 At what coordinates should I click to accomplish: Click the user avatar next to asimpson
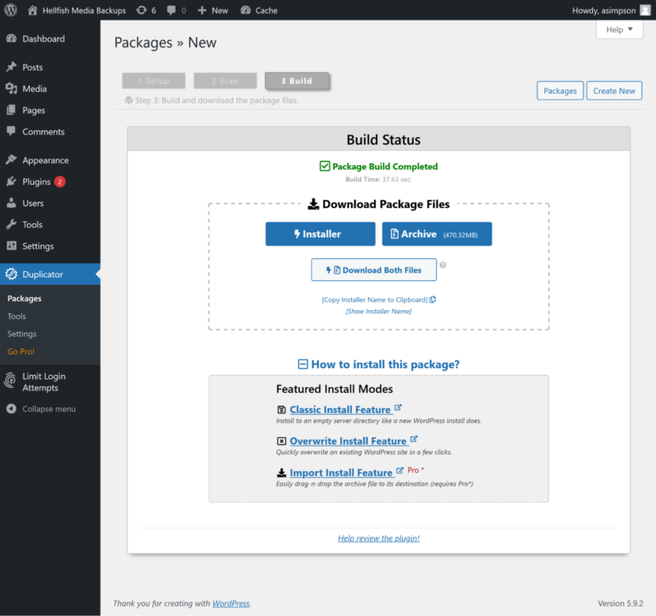645,10
